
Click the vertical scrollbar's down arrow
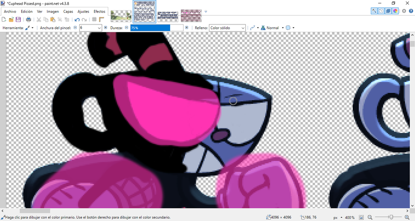pos(412,205)
